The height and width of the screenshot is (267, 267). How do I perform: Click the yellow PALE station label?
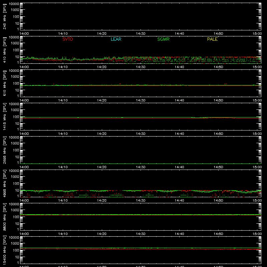pos(212,39)
